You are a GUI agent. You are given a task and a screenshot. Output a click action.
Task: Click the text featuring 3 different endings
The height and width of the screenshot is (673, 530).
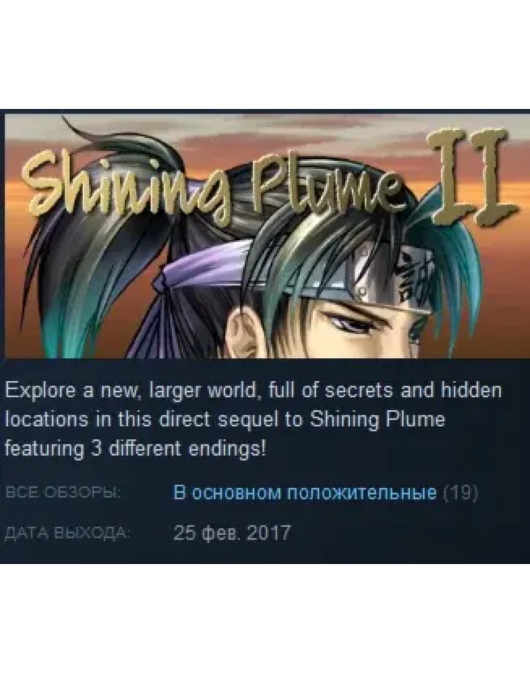(x=136, y=449)
